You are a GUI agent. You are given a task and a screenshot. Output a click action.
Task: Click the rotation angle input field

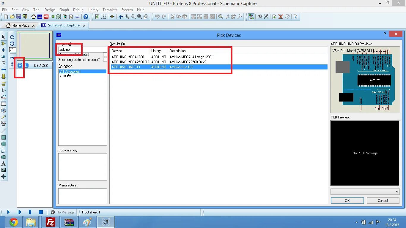12,50
